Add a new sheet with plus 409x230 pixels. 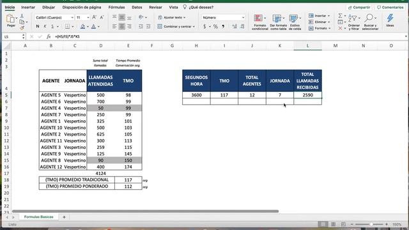click(64, 217)
